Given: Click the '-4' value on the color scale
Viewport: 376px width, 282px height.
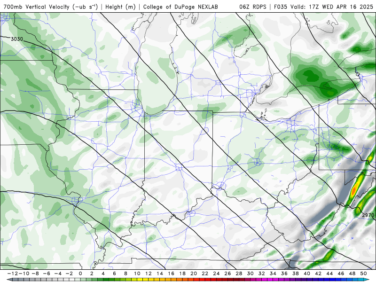Looking at the screenshot, I should coord(58,274).
